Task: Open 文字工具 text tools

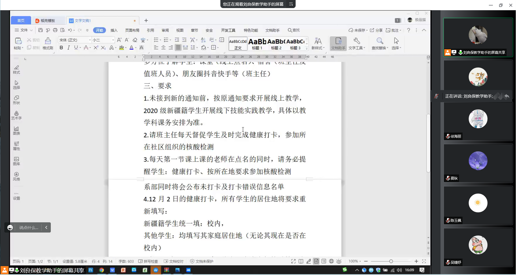Action: tap(357, 44)
